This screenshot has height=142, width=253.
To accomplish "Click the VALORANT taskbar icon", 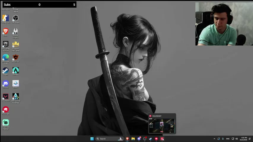I will tap(162, 139).
